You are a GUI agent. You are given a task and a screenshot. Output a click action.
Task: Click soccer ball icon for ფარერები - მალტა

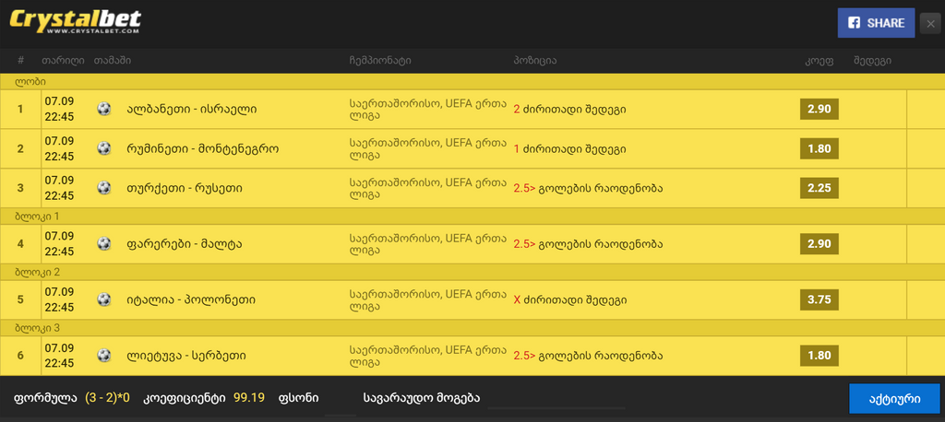[104, 244]
